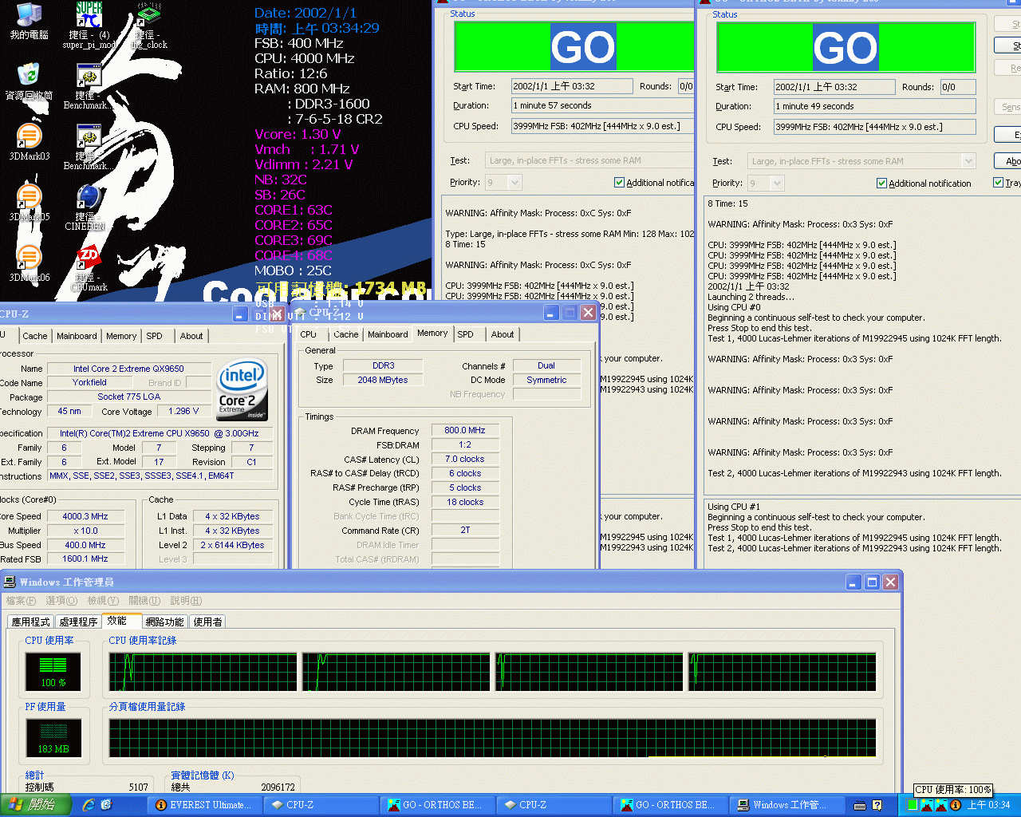Viewport: 1021px width, 817px height.
Task: Click the CPU-Z Memory window title bar icon
Action: [x=300, y=312]
